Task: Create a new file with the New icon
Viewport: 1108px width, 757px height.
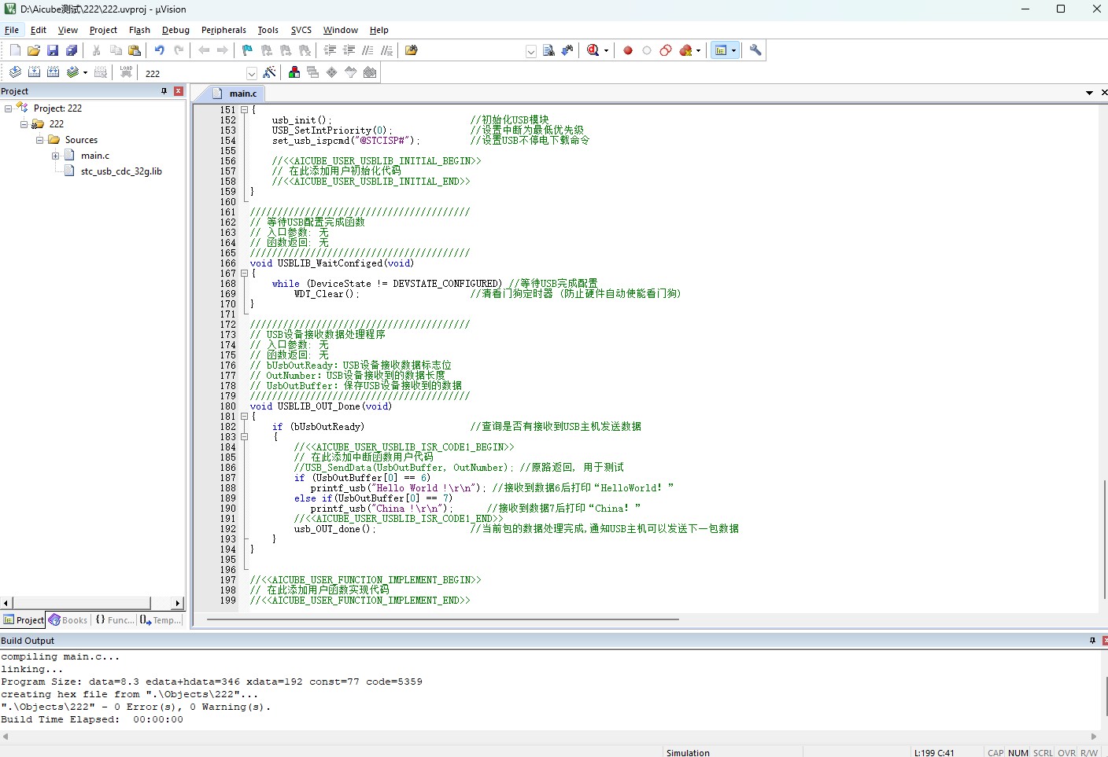Action: click(x=15, y=50)
